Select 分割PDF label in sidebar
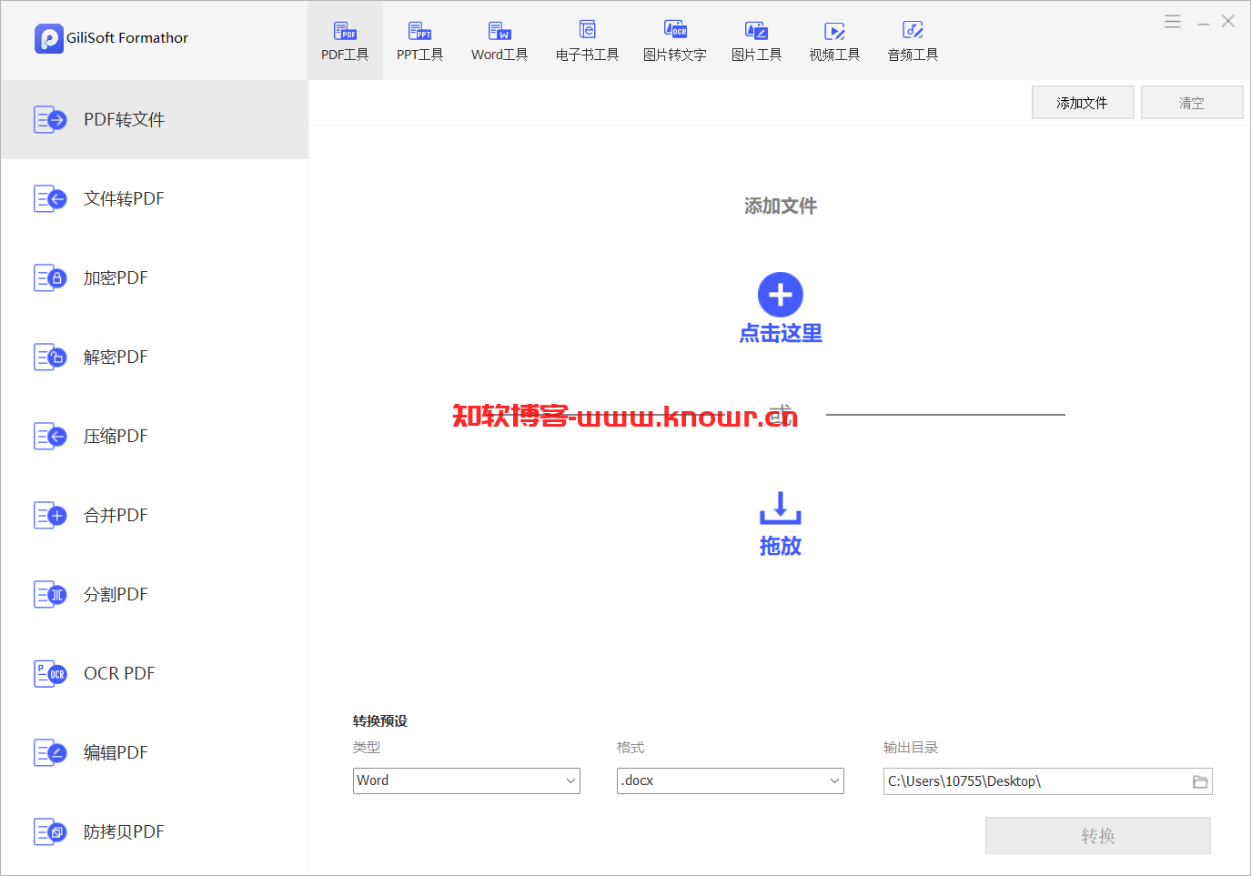This screenshot has height=876, width=1251. (x=116, y=594)
